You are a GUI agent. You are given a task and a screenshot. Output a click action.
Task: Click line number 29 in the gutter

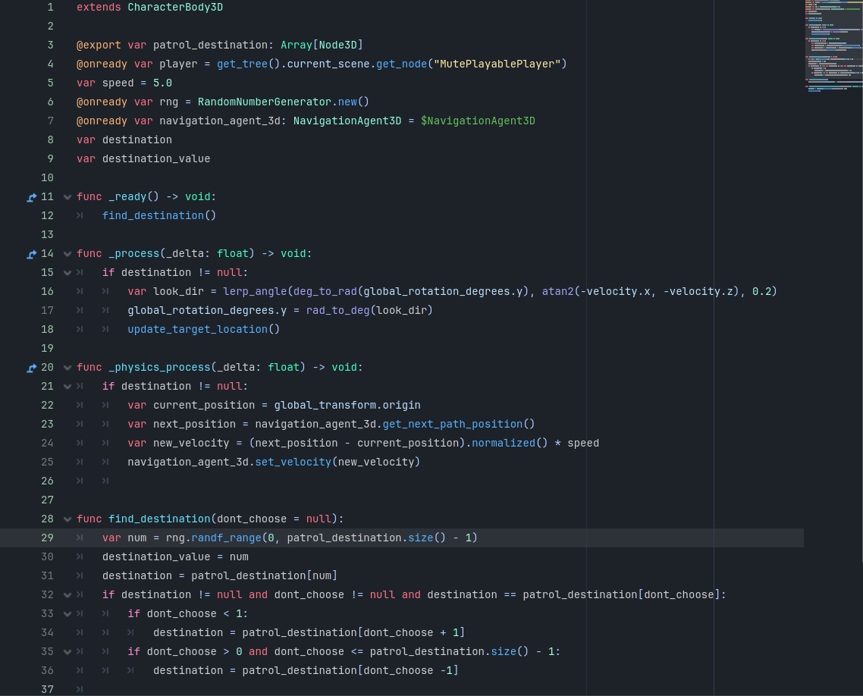47,538
